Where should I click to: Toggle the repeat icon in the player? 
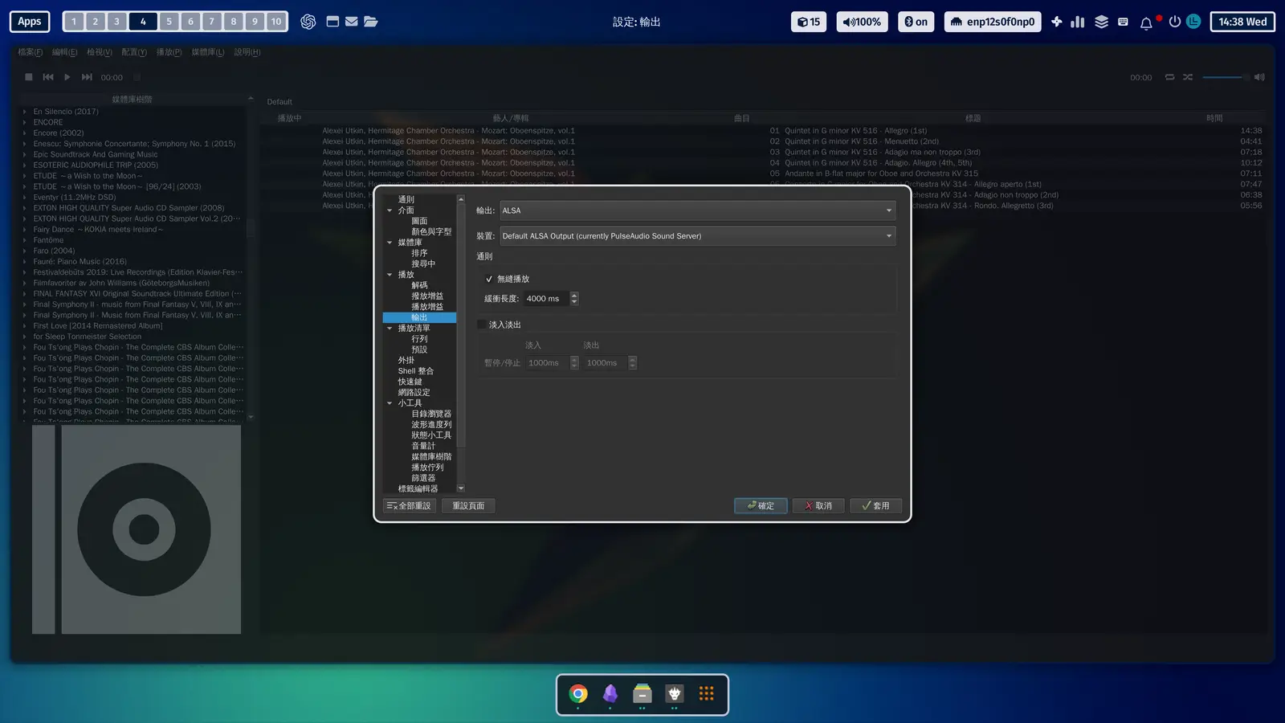click(1169, 77)
